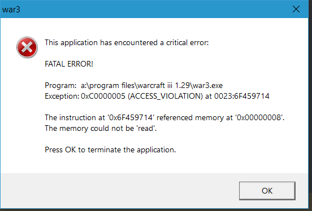Click the 'Exception:' label
Image resolution: width=312 pixels, height=211 pixels.
pos(62,96)
